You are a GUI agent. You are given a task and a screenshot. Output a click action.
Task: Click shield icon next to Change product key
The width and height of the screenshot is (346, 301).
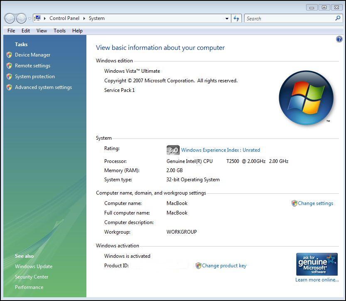tap(199, 265)
